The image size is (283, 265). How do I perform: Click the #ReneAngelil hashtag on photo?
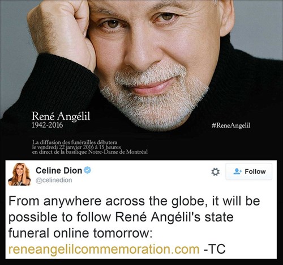(231, 125)
